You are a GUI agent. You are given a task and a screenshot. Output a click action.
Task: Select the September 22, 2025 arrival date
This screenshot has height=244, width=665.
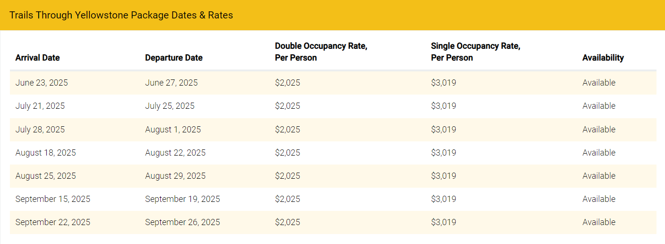(x=53, y=222)
